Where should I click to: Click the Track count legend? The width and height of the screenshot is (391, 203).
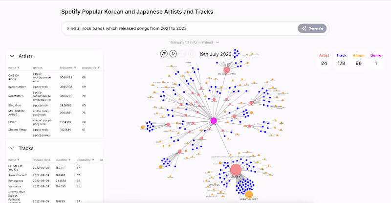click(x=341, y=59)
